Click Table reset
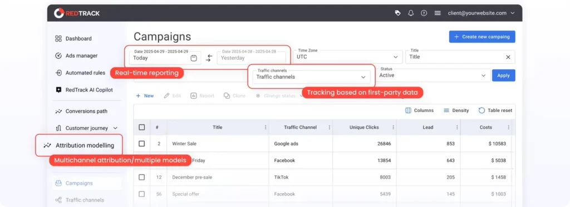This screenshot has height=207, width=570. click(x=495, y=110)
